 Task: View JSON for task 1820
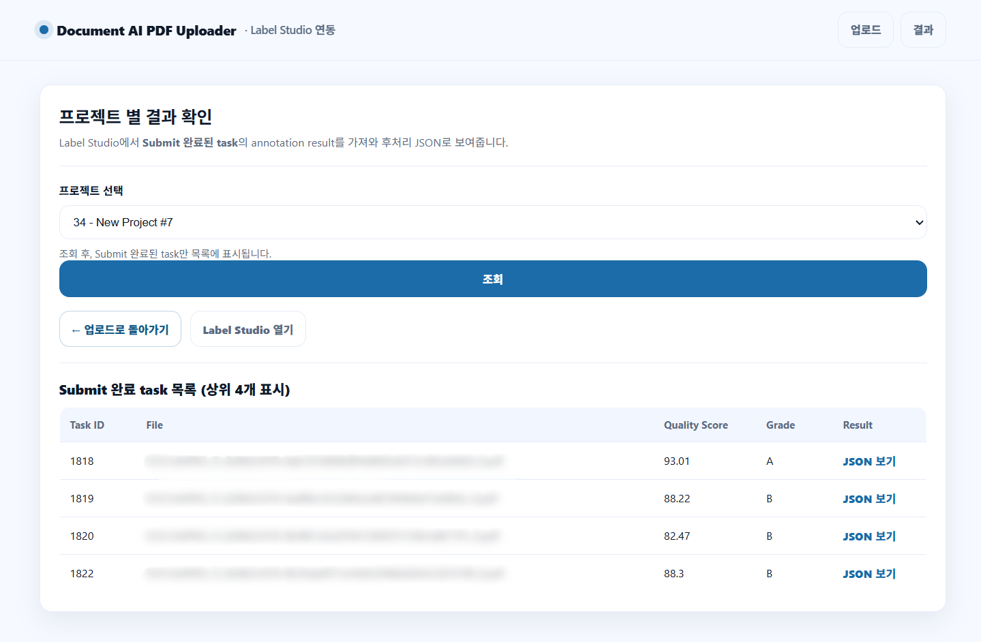[x=869, y=536]
